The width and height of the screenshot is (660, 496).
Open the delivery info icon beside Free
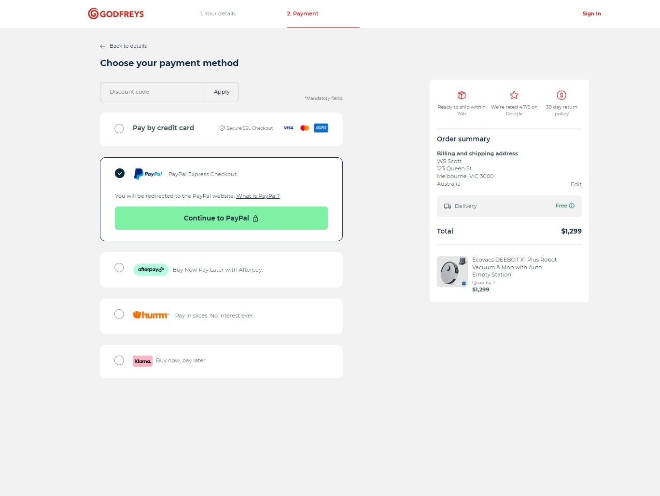(x=572, y=206)
